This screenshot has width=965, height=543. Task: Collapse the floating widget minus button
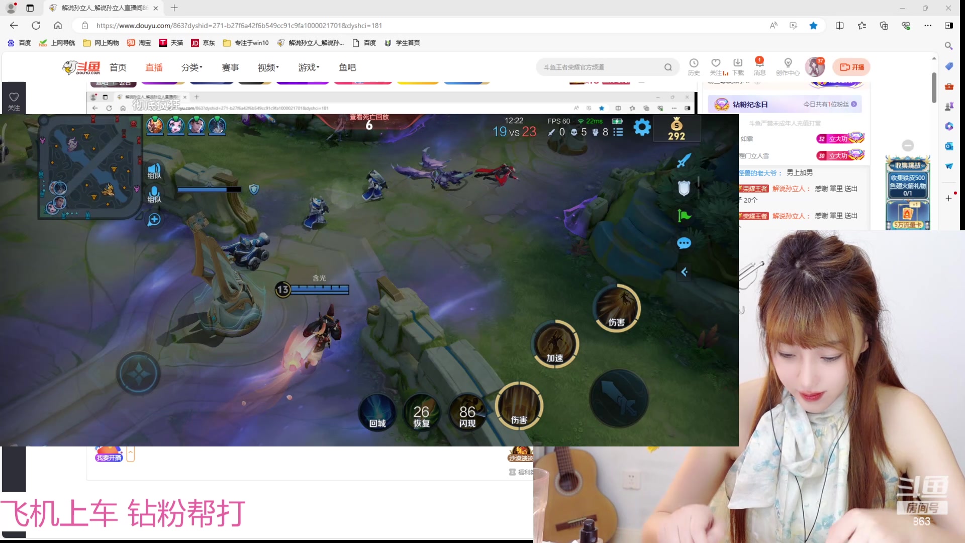(908, 146)
